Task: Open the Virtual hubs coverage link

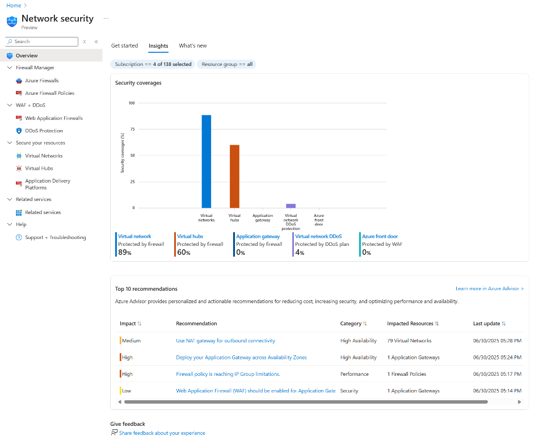Action: 190,237
